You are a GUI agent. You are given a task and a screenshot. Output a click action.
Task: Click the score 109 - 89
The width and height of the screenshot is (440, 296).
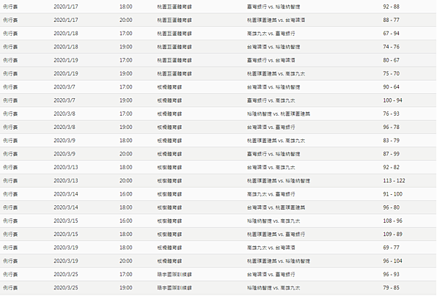tap(392, 234)
